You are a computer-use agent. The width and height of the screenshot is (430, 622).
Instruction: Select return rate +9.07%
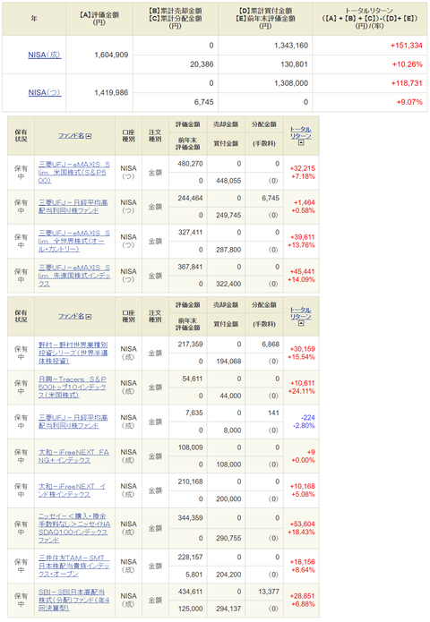[409, 102]
